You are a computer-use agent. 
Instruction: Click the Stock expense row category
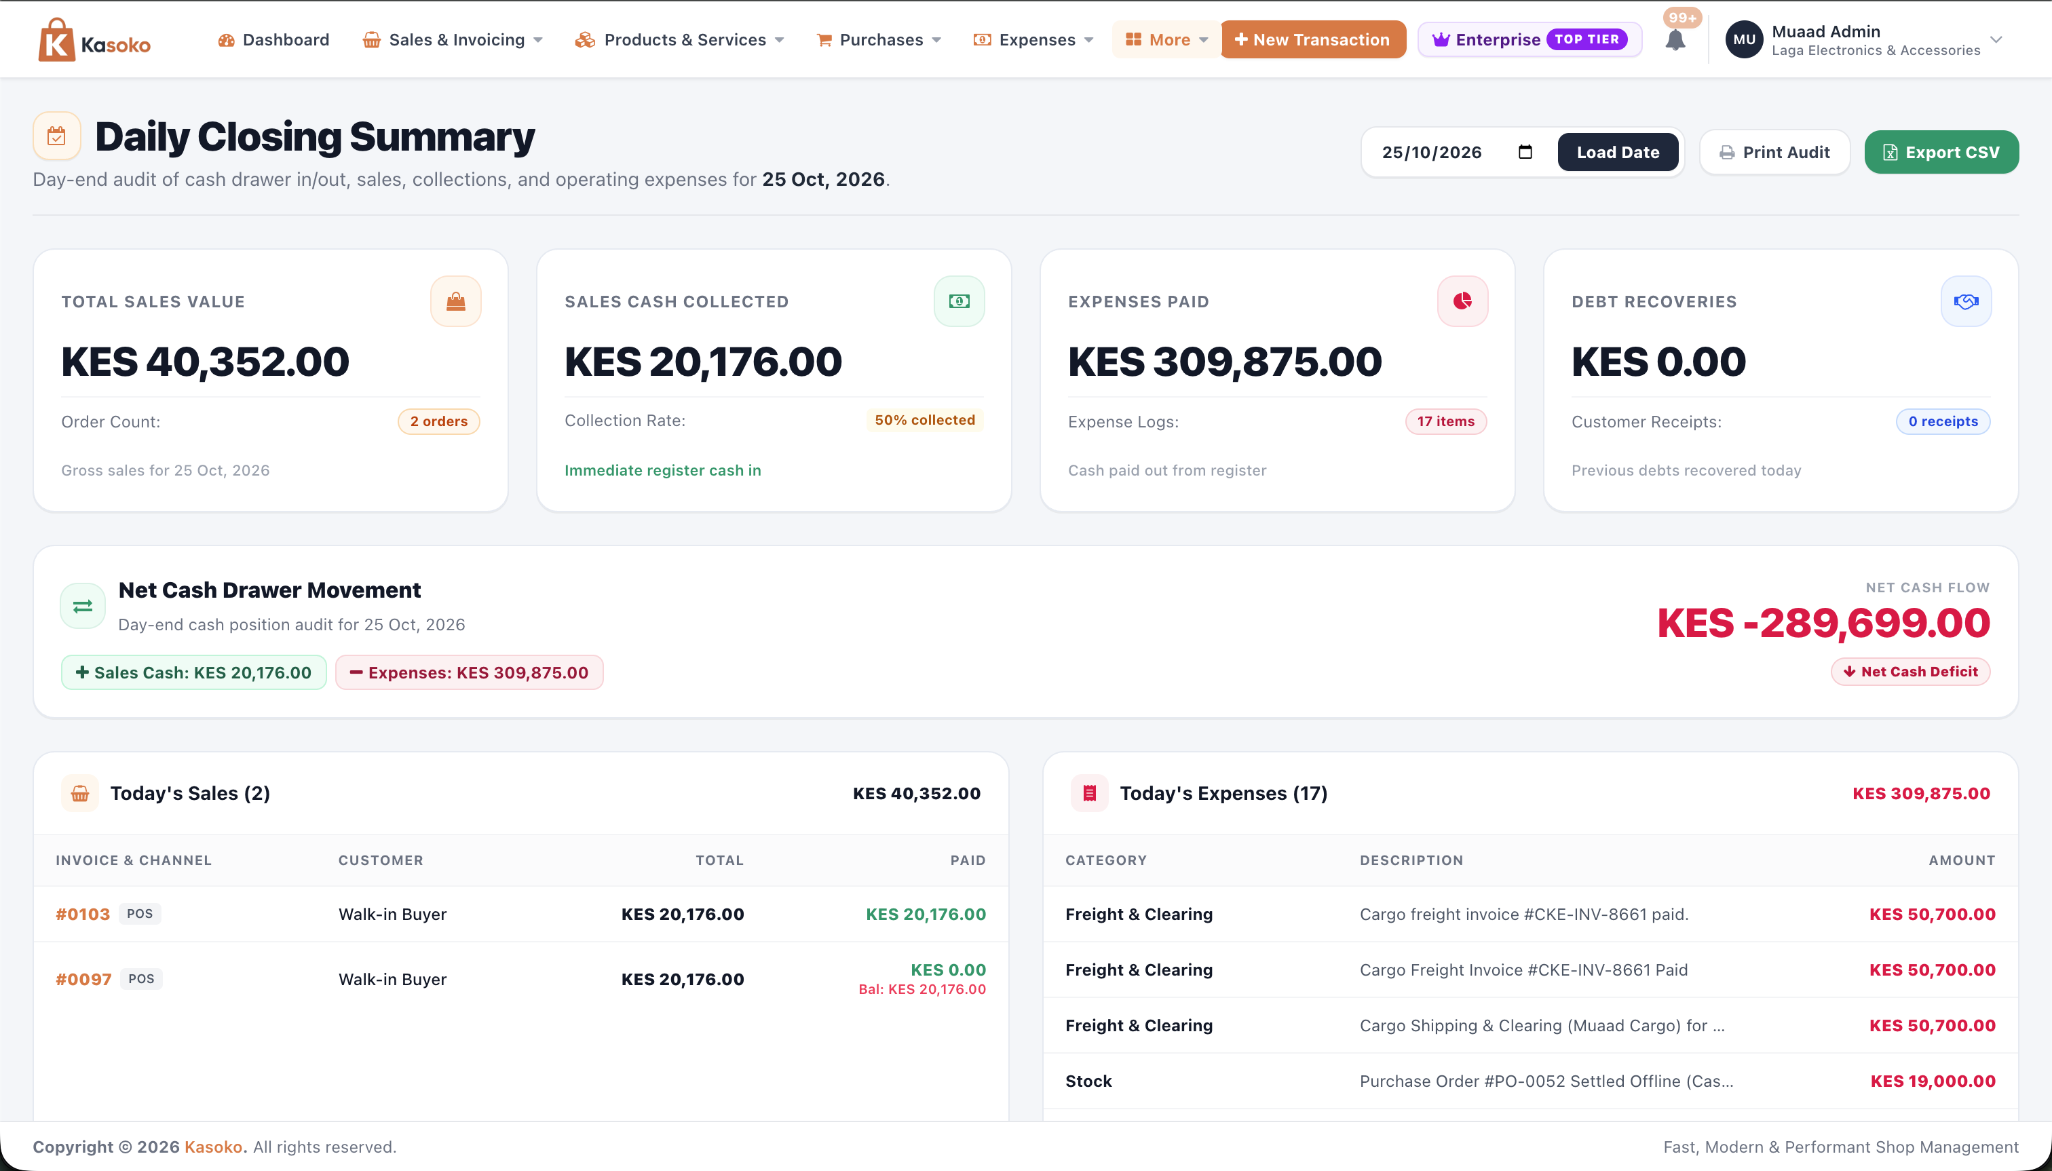tap(1088, 1081)
